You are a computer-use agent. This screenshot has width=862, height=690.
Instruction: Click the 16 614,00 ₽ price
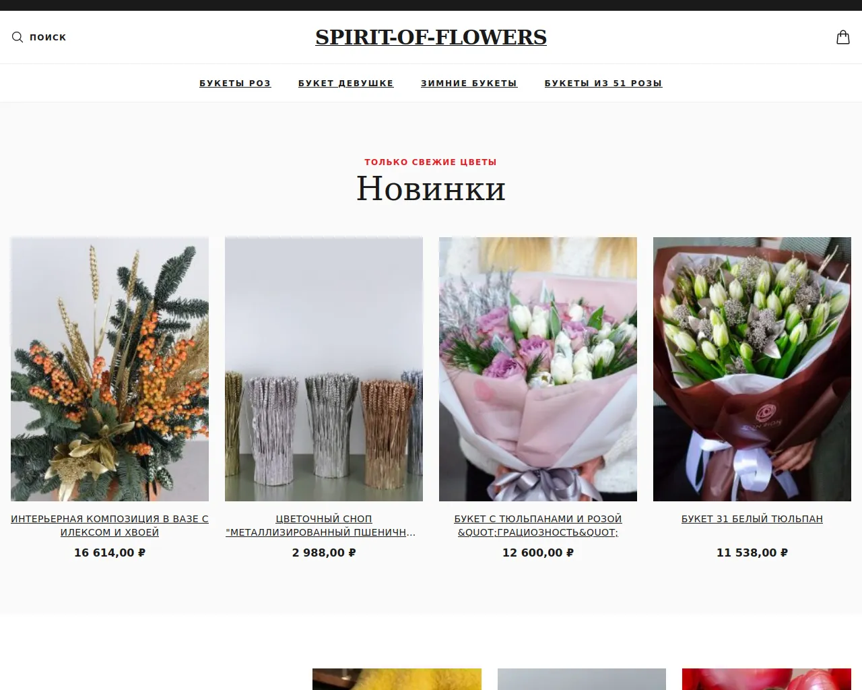click(x=110, y=553)
